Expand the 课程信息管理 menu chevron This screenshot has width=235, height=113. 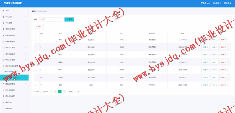click(x=26, y=35)
